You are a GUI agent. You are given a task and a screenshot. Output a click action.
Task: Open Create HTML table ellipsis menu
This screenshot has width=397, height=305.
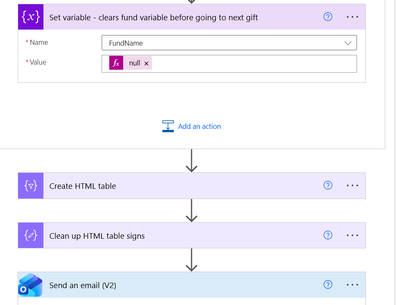[x=352, y=185]
